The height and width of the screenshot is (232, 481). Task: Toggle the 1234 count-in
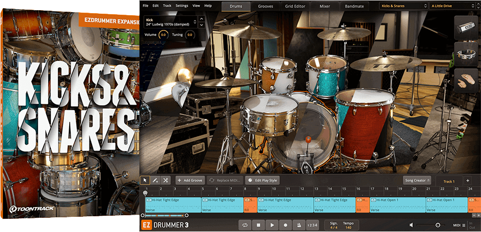313,225
